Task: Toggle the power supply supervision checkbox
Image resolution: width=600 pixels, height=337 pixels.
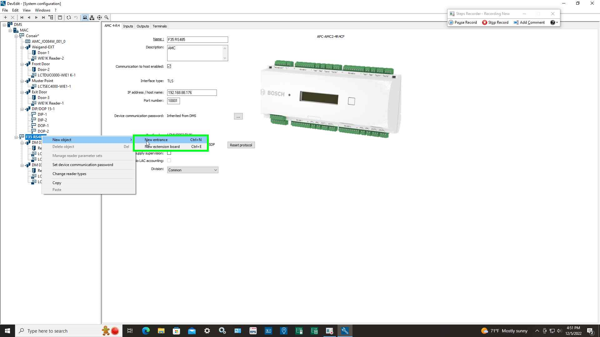Action: (169, 153)
